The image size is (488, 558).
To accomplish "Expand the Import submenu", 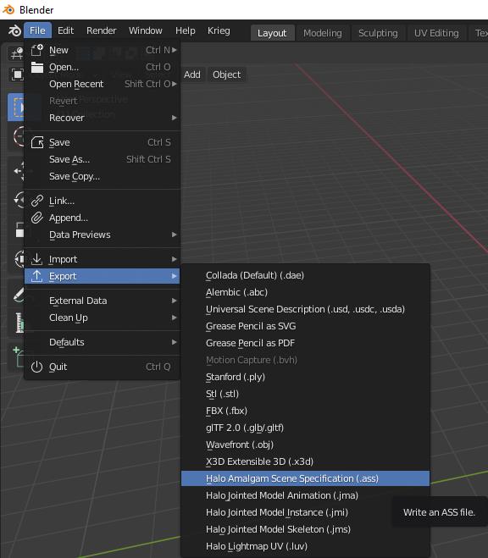I will pos(103,259).
